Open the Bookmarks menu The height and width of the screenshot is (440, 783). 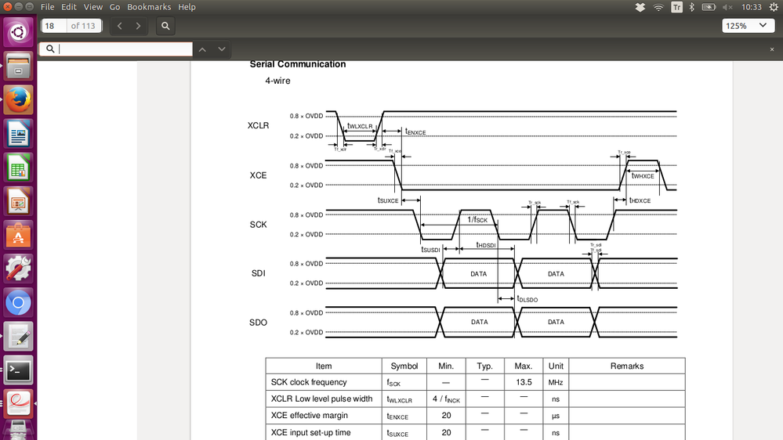point(149,7)
